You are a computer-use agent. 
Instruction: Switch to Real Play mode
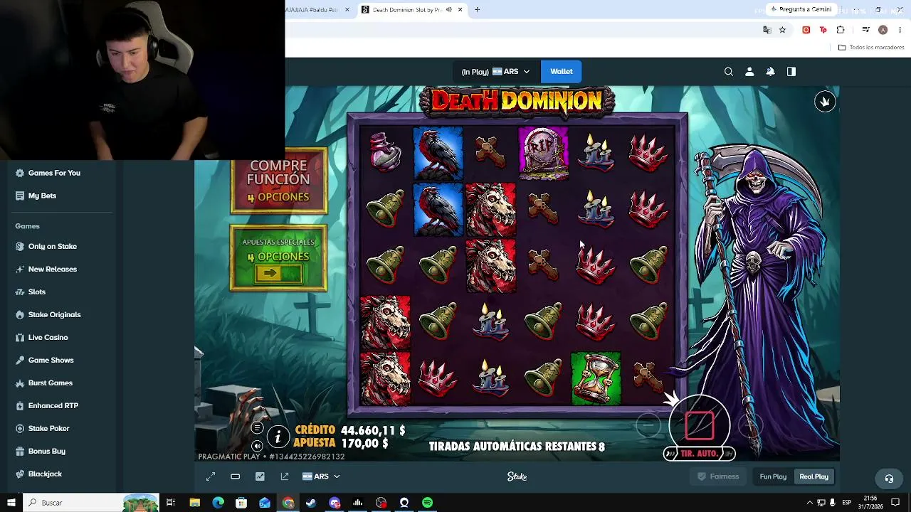pyautogui.click(x=813, y=476)
